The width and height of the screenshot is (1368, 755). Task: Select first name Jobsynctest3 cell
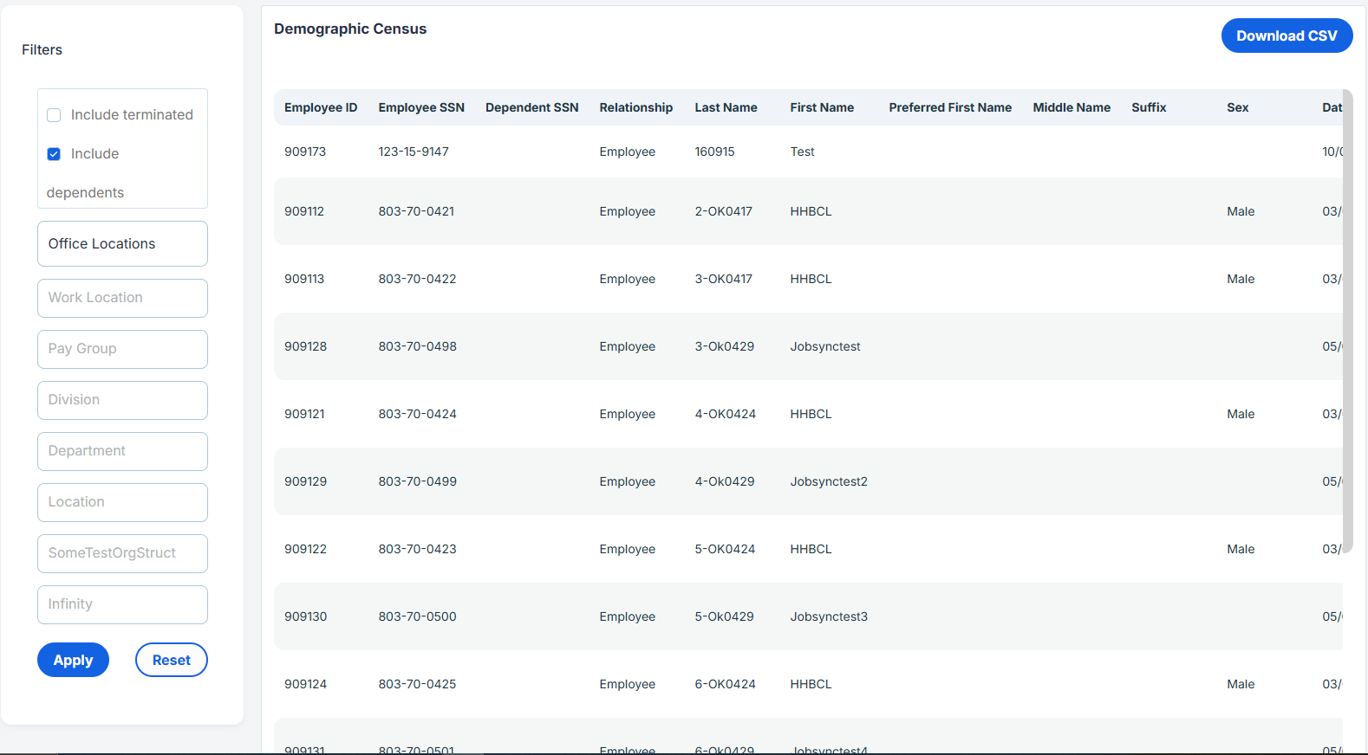(x=829, y=616)
